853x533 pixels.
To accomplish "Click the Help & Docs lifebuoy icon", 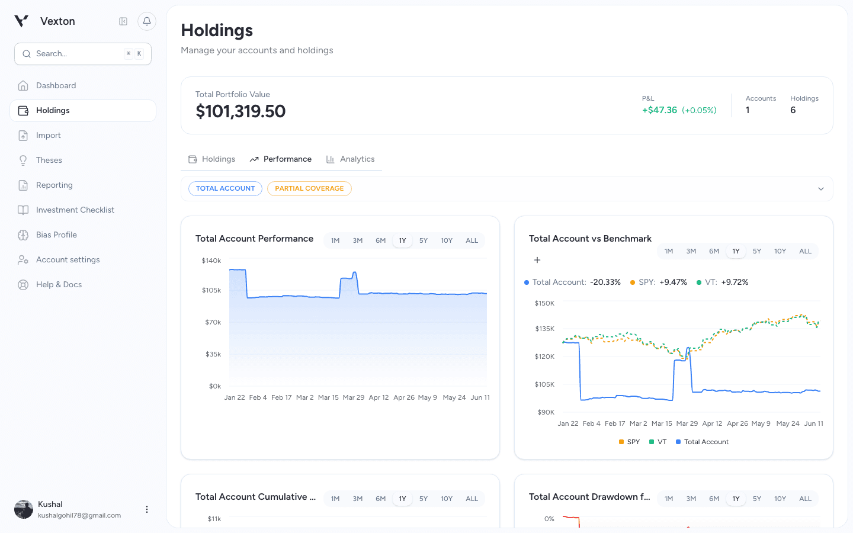I will [23, 285].
